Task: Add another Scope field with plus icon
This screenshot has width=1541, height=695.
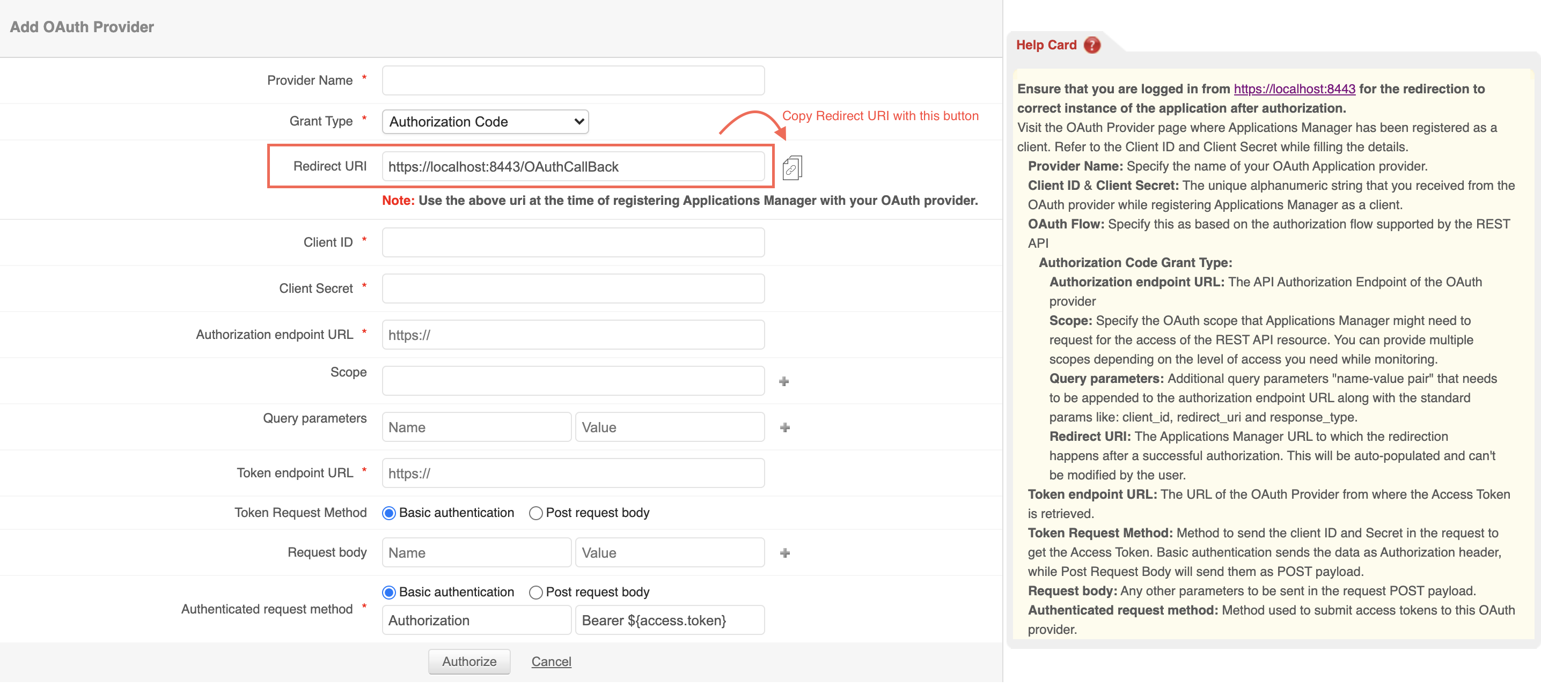Action: [784, 381]
